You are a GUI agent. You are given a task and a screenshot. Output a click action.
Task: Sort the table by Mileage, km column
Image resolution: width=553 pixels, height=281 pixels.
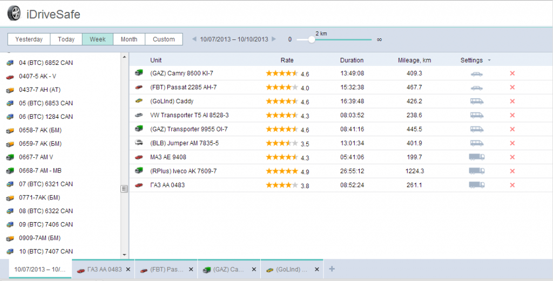point(414,60)
